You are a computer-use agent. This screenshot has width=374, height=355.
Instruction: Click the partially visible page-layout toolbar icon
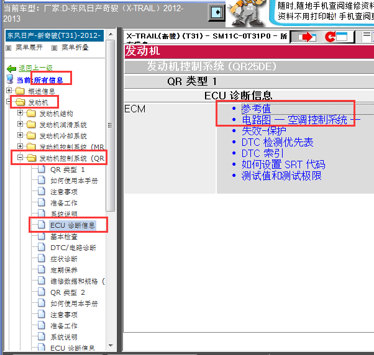point(368,37)
